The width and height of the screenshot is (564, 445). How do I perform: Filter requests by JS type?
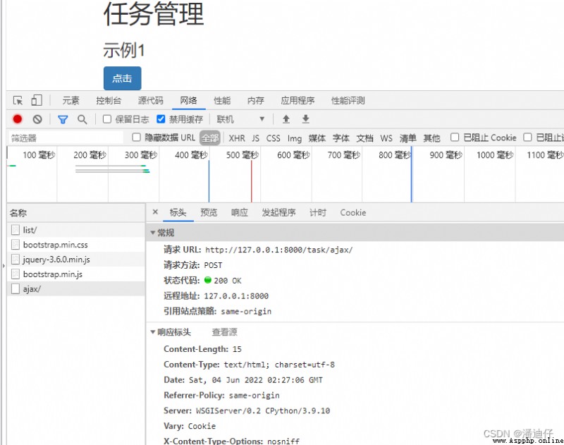[255, 138]
